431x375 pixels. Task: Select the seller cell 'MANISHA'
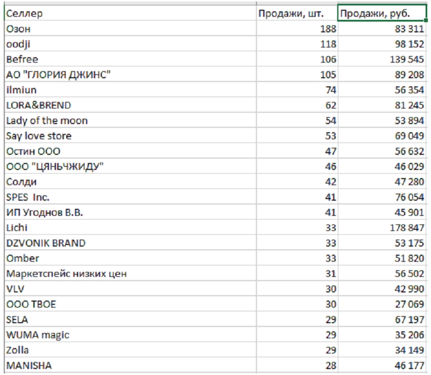(x=130, y=365)
